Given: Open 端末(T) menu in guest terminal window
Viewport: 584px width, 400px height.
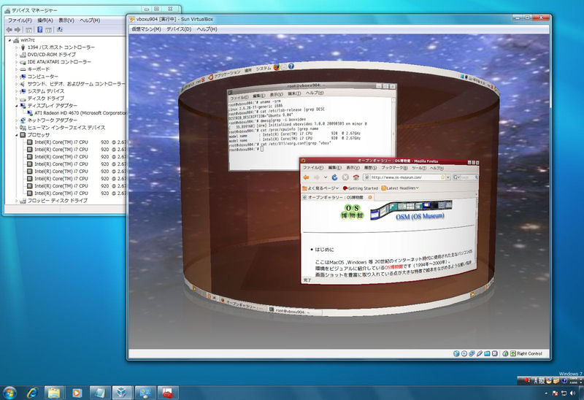Looking at the screenshot, I should coord(294,94).
